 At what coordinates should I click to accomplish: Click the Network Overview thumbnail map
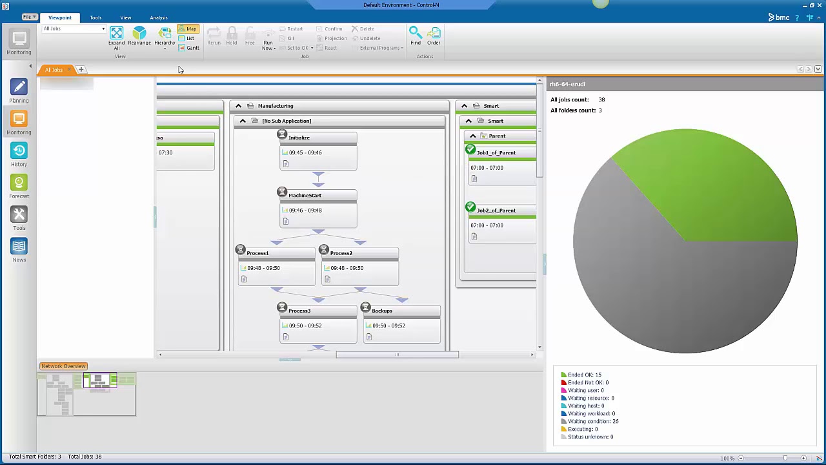coord(86,394)
